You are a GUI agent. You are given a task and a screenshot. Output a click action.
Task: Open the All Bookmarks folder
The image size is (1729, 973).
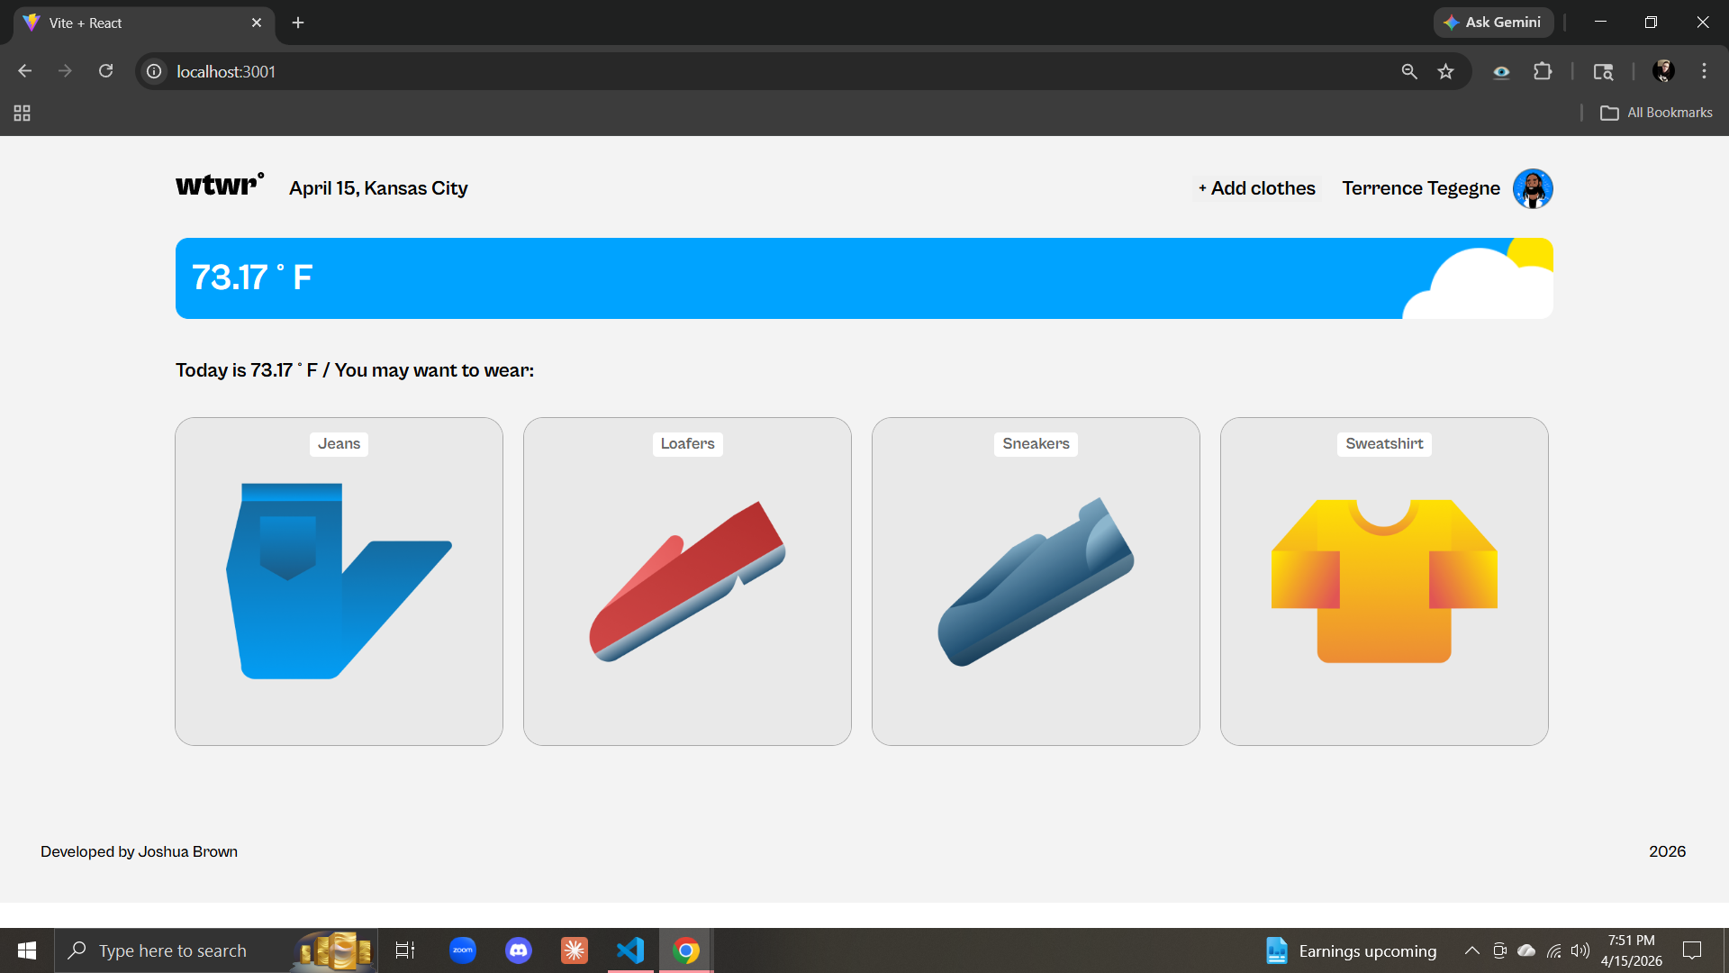coord(1656,113)
